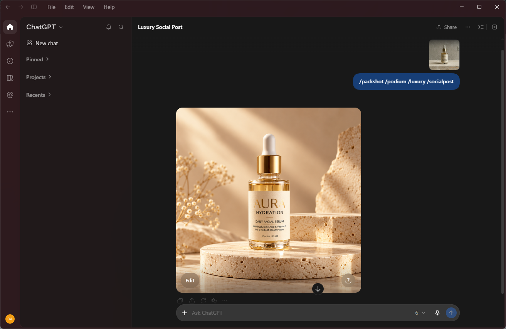Viewport: 506px width, 329px height.
Task: Open the clock icon in the left rail
Action: coord(10,61)
